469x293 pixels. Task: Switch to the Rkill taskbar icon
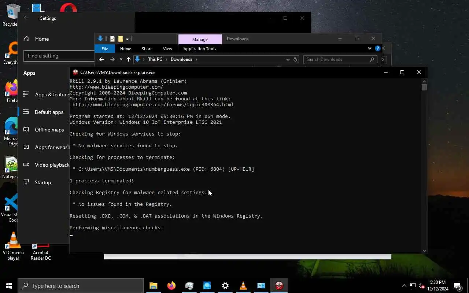pos(279,286)
